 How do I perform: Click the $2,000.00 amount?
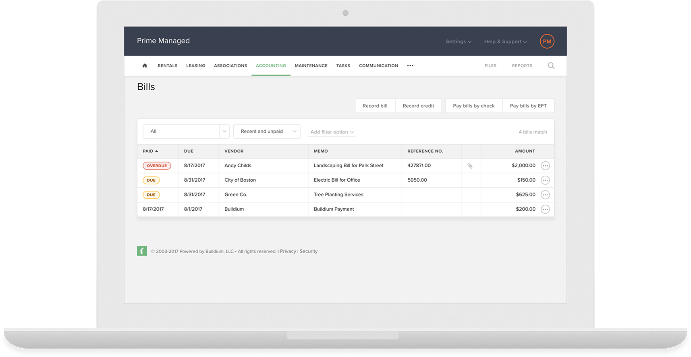(523, 166)
